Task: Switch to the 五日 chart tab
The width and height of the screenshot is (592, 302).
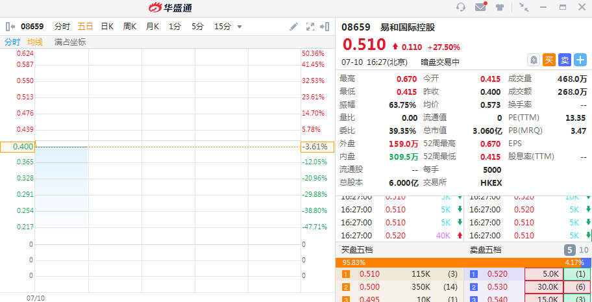Action: pos(85,27)
